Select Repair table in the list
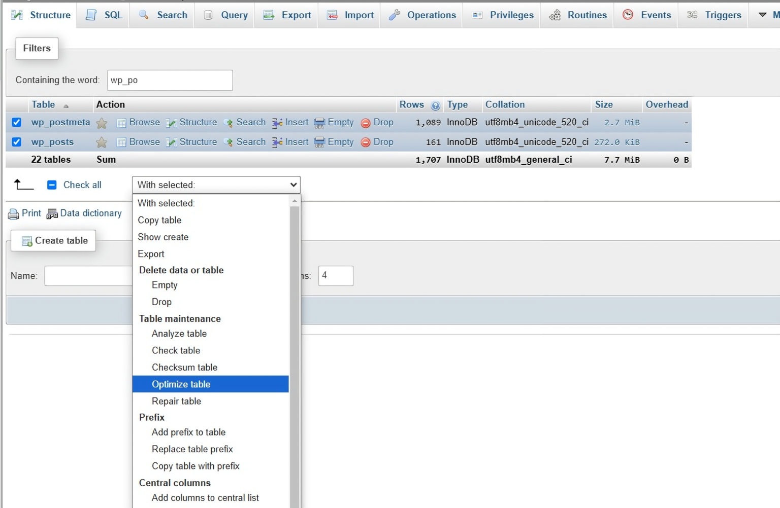 (176, 401)
